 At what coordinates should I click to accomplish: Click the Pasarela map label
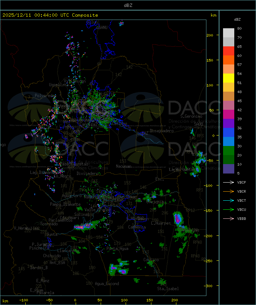coord(45,293)
